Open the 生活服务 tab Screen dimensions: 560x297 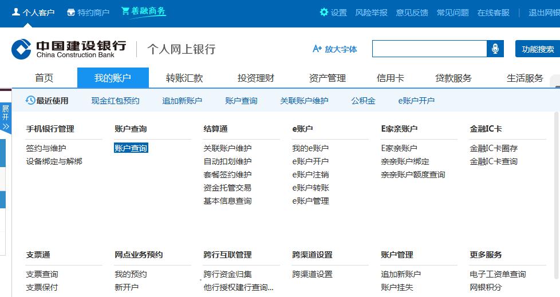524,78
